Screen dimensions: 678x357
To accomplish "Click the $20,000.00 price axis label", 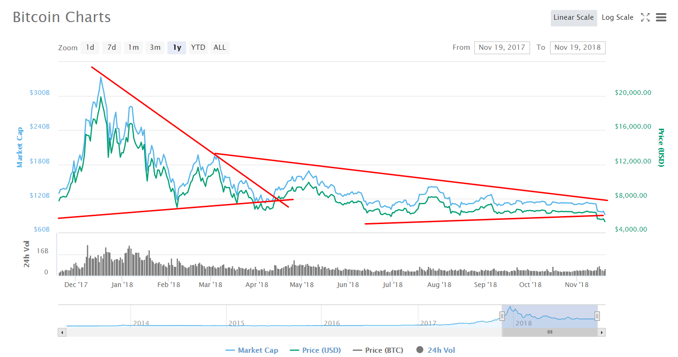I will point(633,93).
